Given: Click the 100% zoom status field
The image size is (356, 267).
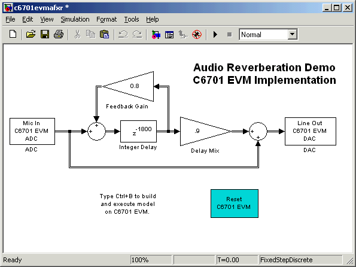Looking at the screenshot, I should click(x=151, y=260).
